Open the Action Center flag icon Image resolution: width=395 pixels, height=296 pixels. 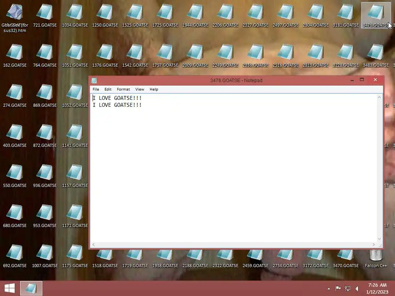338,288
